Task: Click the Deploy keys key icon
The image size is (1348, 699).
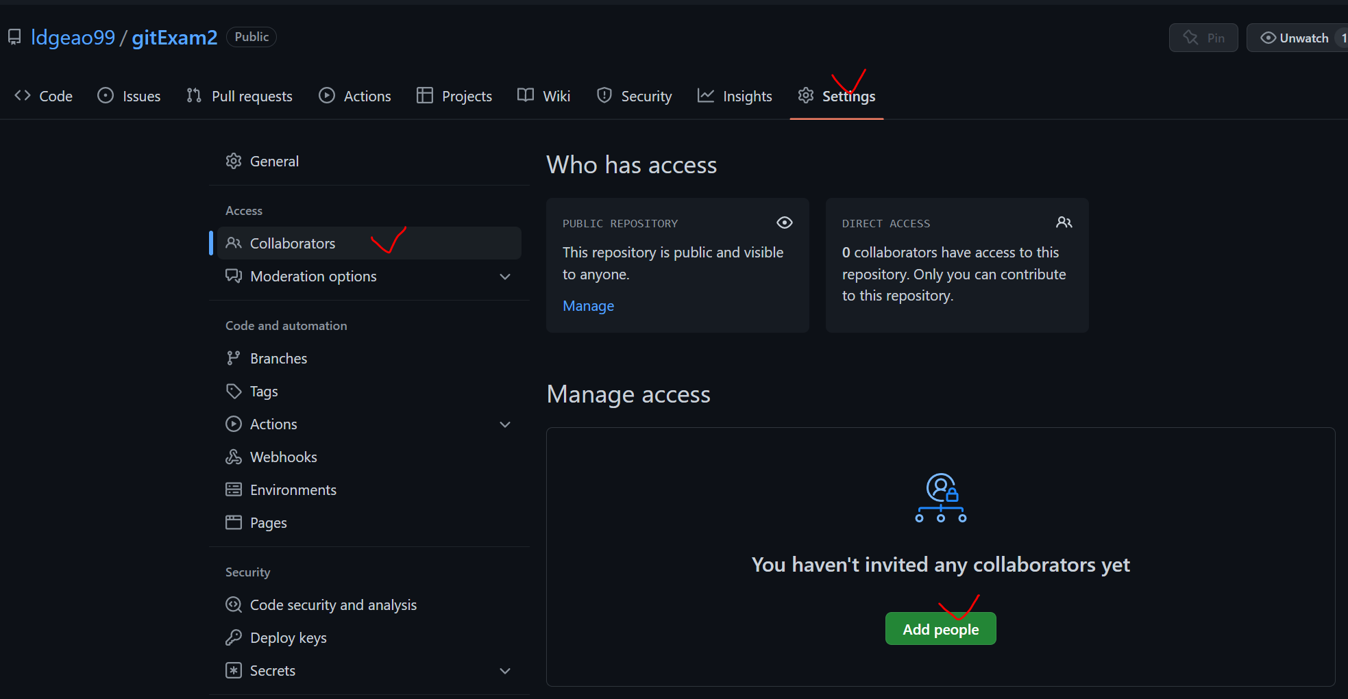Action: tap(234, 638)
